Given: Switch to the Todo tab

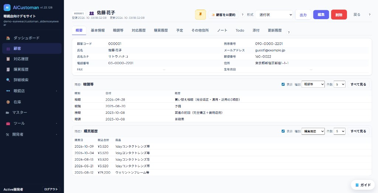Looking at the screenshot, I should 240,30.
